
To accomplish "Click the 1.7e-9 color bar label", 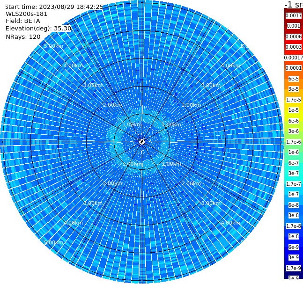I will point(294,268).
